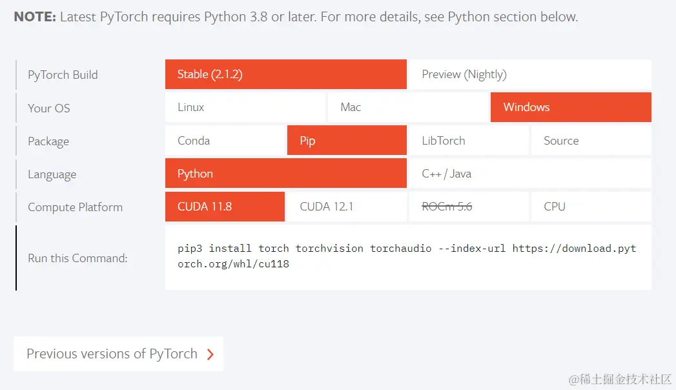Click the PyTorch Build row label
Screen dimensions: 676x390
coord(63,75)
